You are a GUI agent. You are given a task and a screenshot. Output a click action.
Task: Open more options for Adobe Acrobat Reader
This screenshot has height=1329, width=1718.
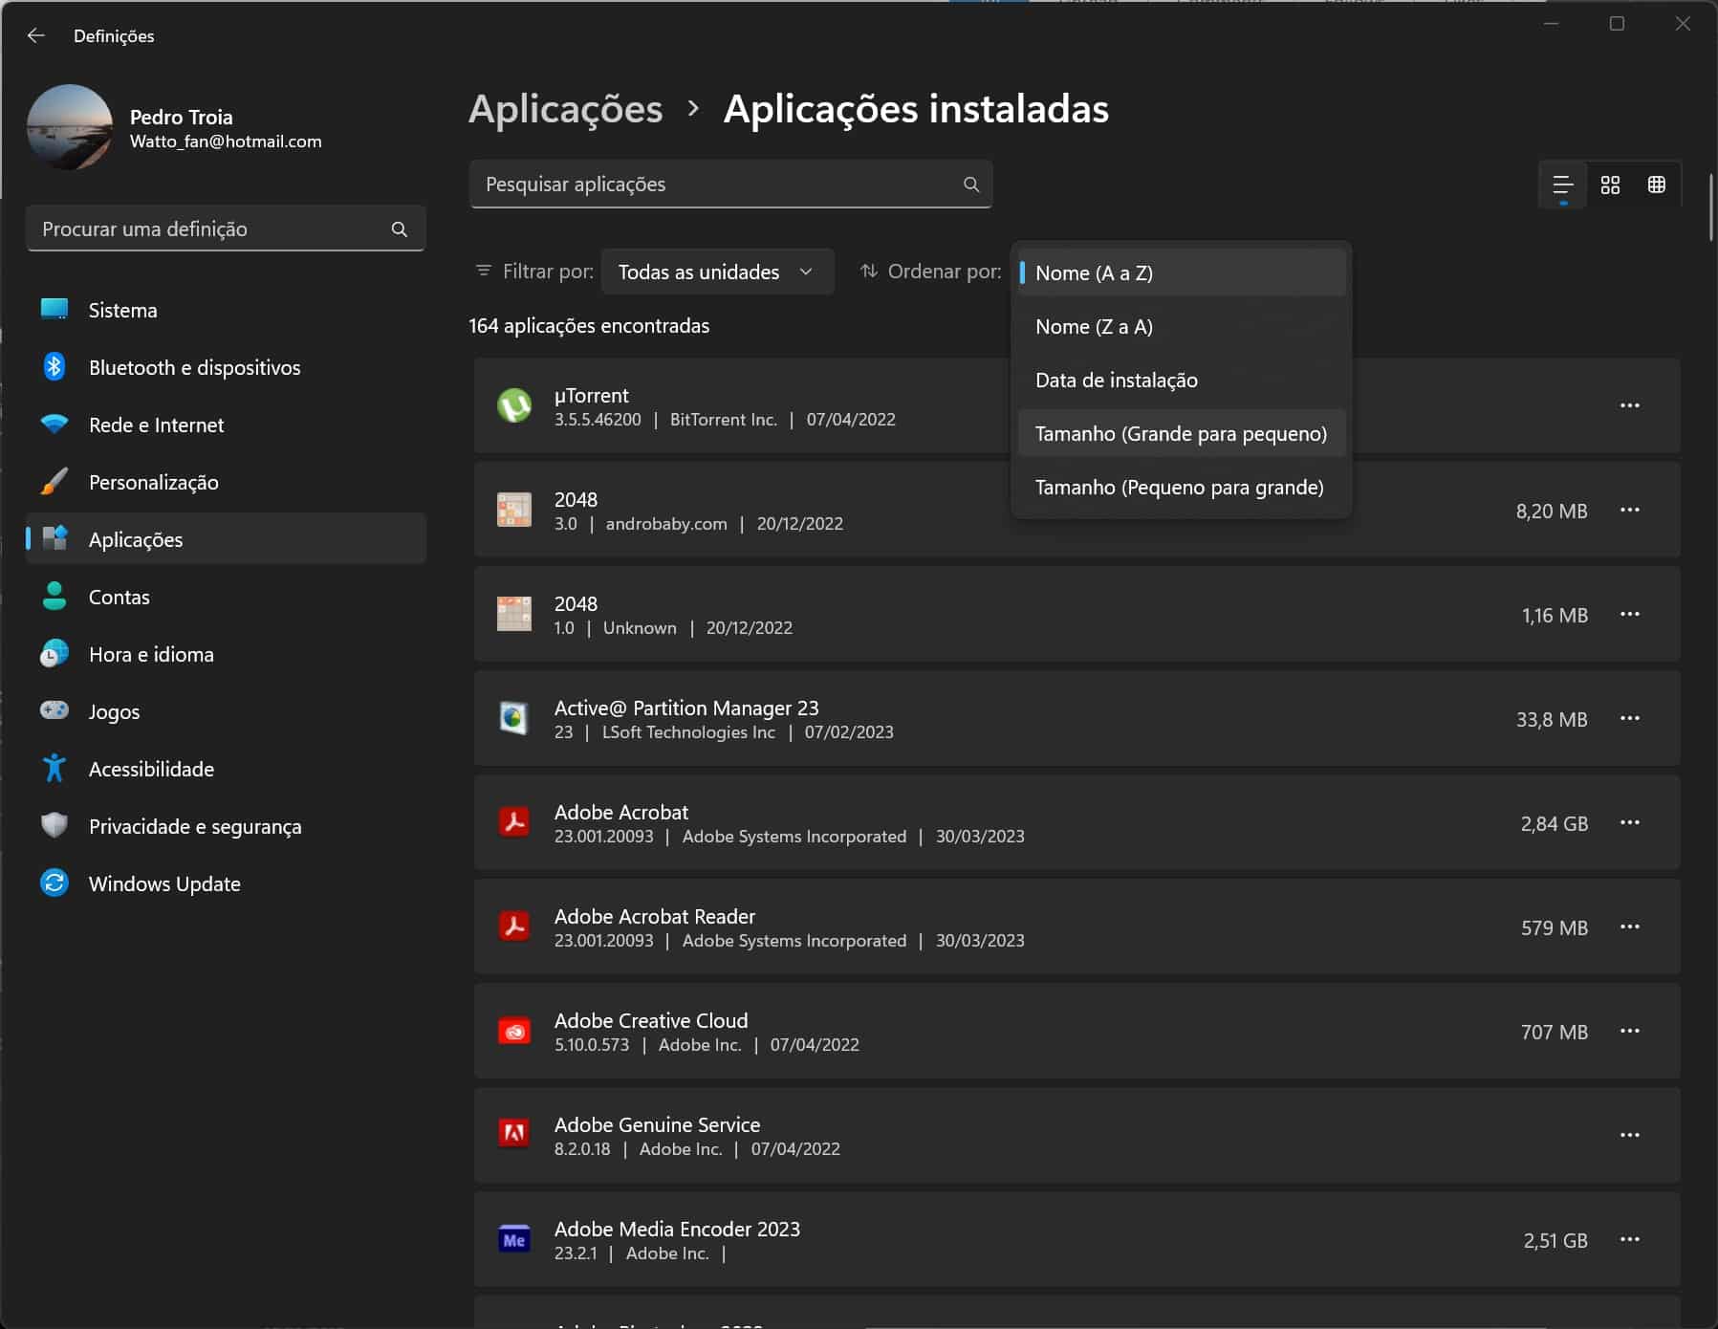(1630, 926)
